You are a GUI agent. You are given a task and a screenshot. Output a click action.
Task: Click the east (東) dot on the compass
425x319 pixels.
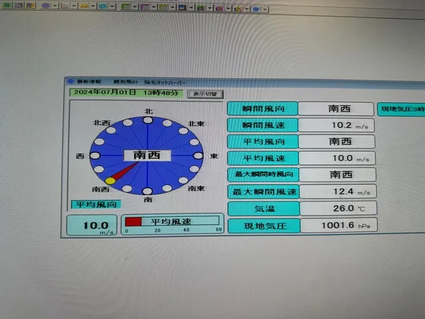click(x=197, y=155)
